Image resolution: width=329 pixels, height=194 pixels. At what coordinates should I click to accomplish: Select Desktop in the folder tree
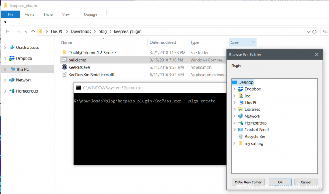tap(245, 82)
